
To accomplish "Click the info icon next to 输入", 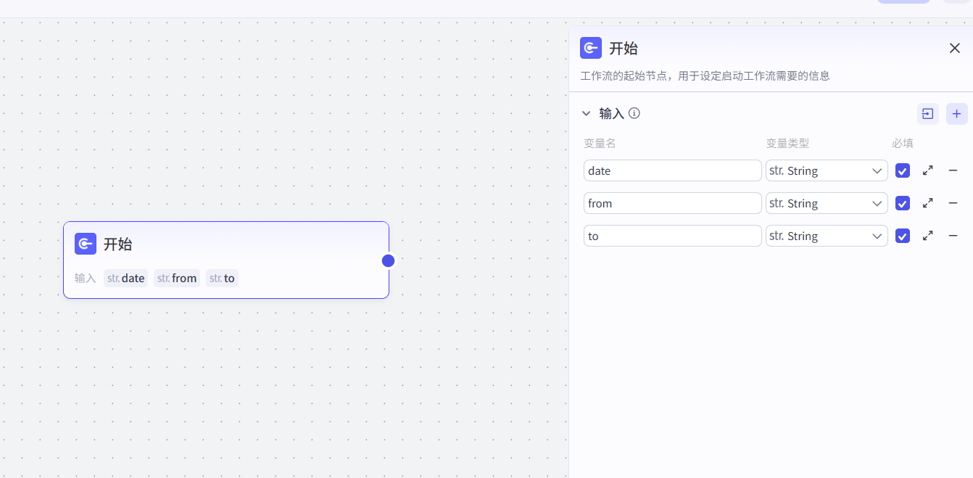I will (x=634, y=113).
